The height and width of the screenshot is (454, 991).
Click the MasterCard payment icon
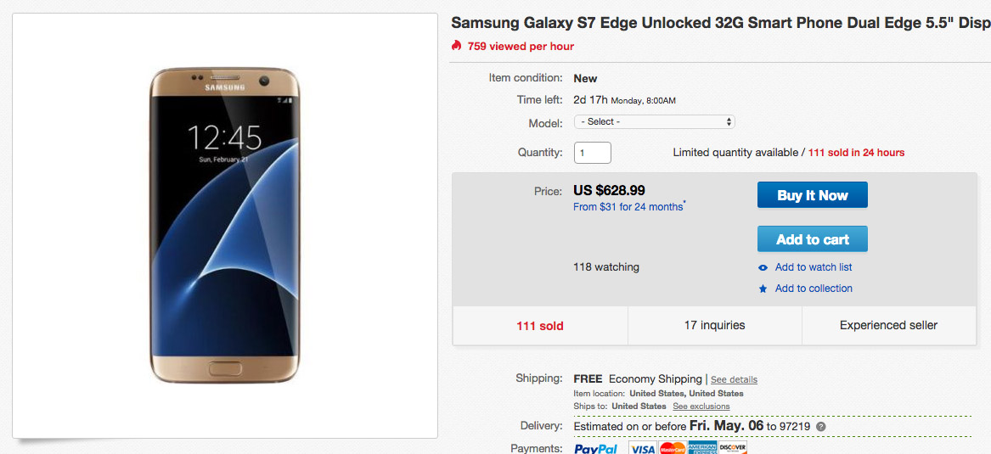pos(672,448)
